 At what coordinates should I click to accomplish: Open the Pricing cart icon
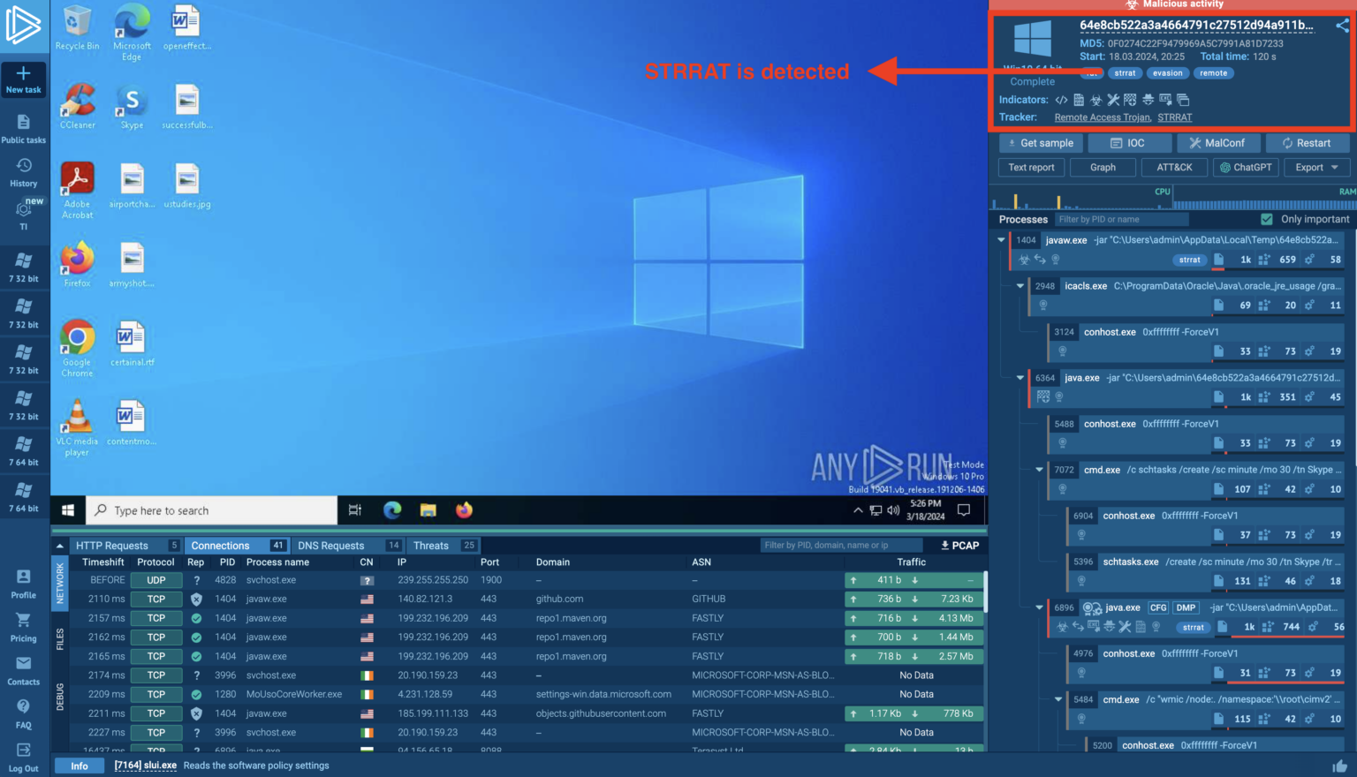click(x=24, y=621)
